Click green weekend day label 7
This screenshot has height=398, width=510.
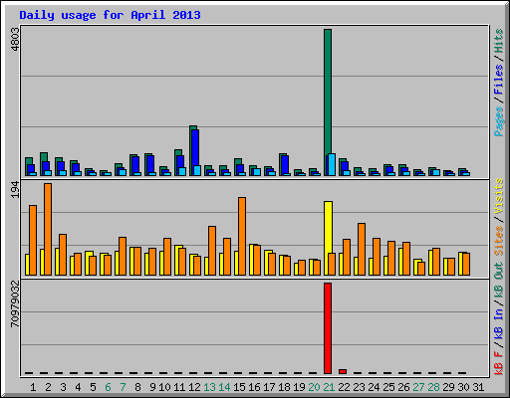tap(123, 387)
